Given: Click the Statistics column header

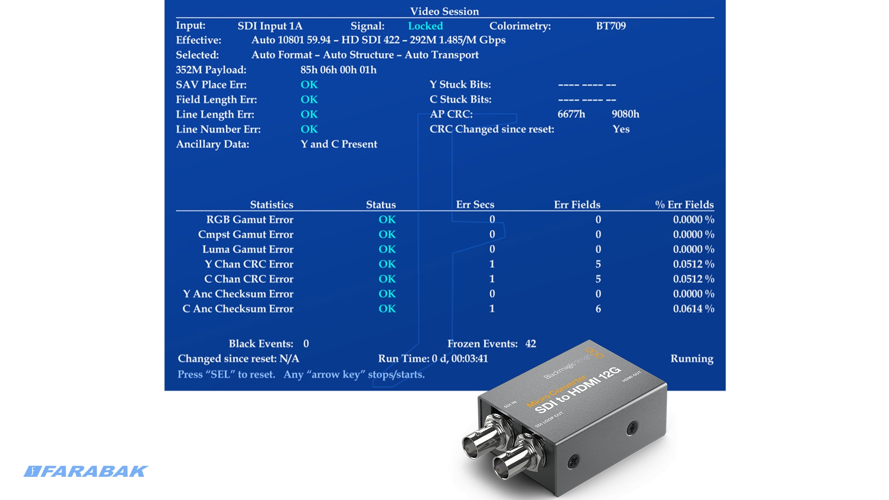Looking at the screenshot, I should pos(271,205).
